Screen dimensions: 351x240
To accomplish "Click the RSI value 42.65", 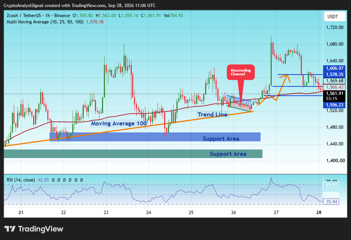I will 44,180.
